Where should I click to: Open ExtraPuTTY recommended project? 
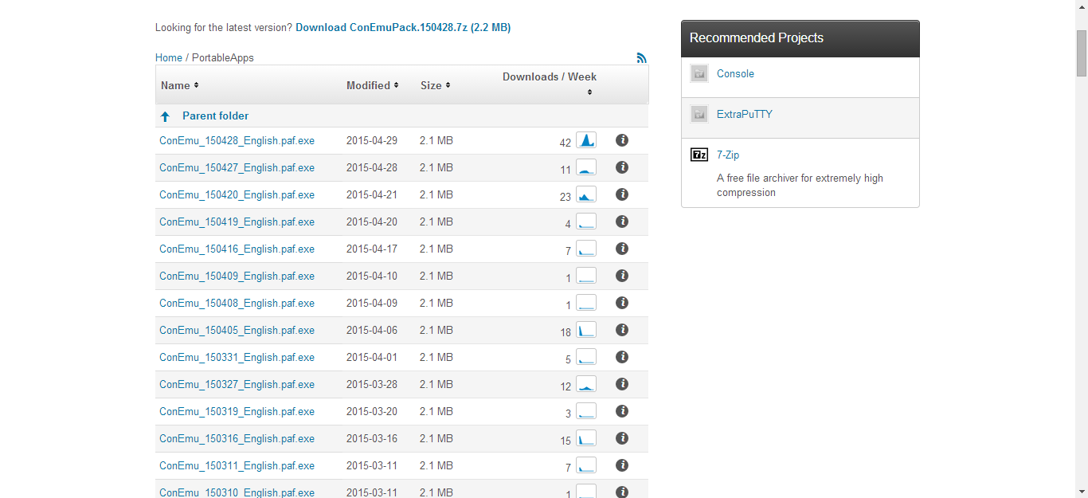click(745, 115)
